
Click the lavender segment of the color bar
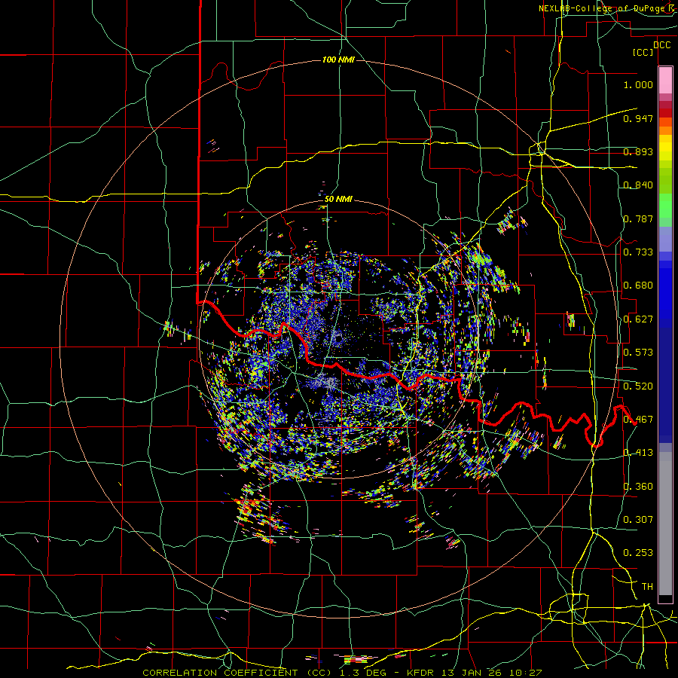(x=665, y=239)
